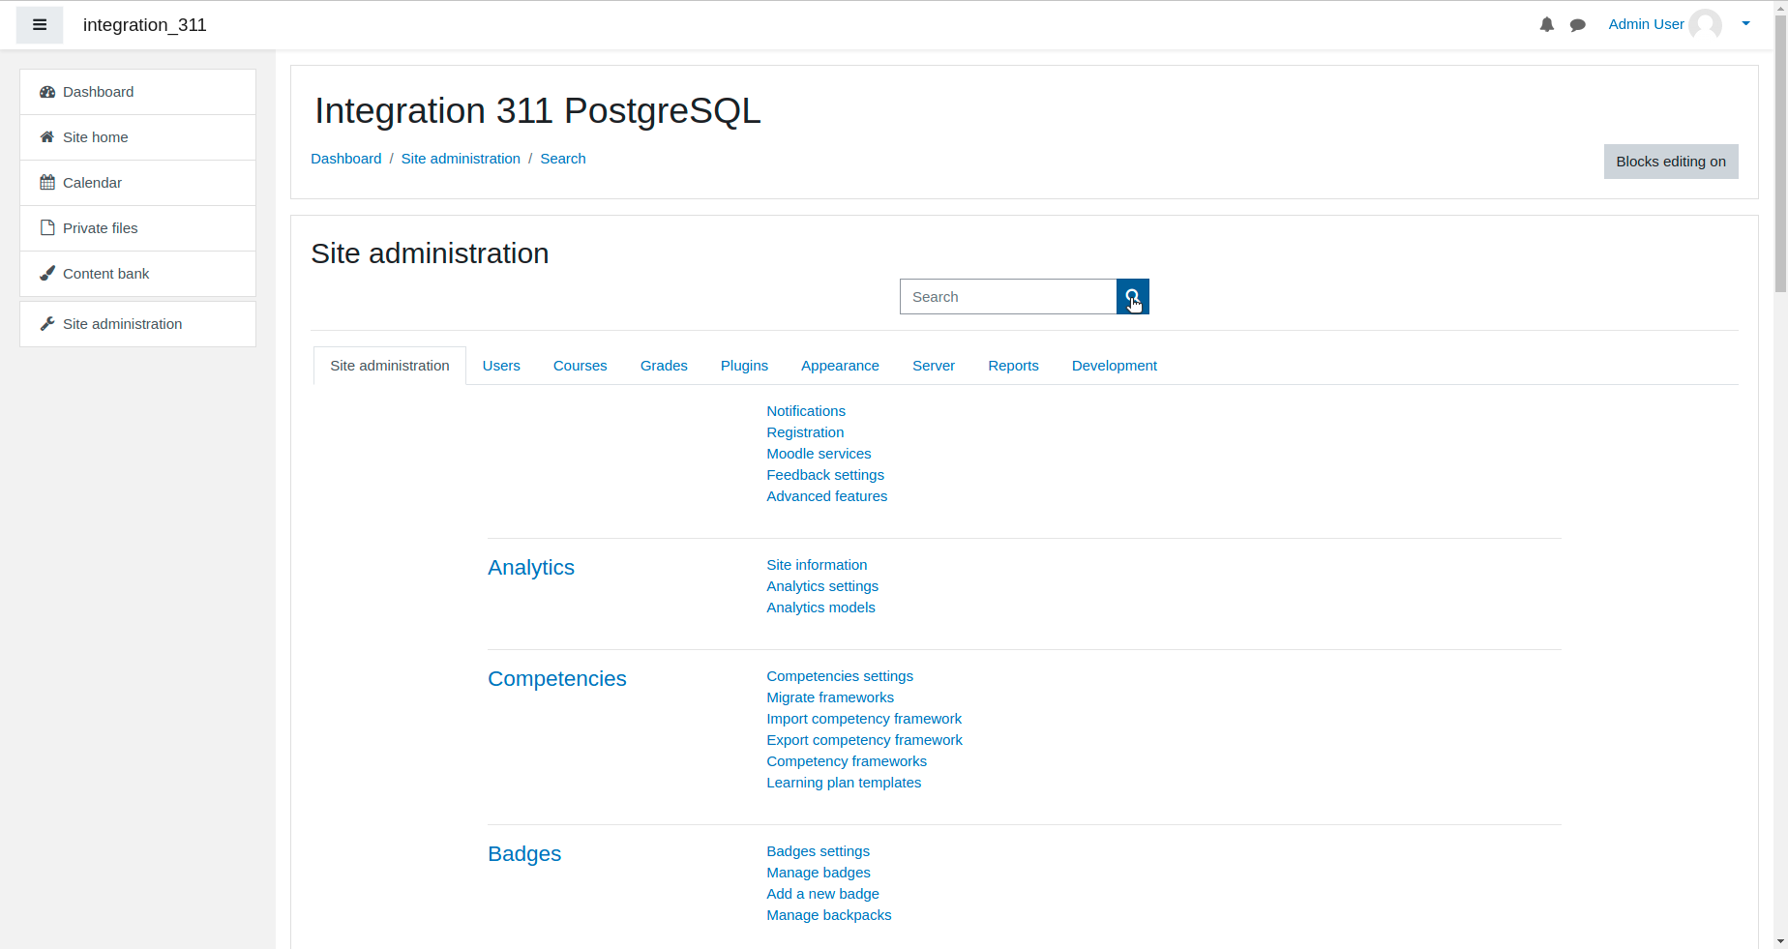Open the Analytics models link
This screenshot has height=949, width=1788.
click(820, 608)
